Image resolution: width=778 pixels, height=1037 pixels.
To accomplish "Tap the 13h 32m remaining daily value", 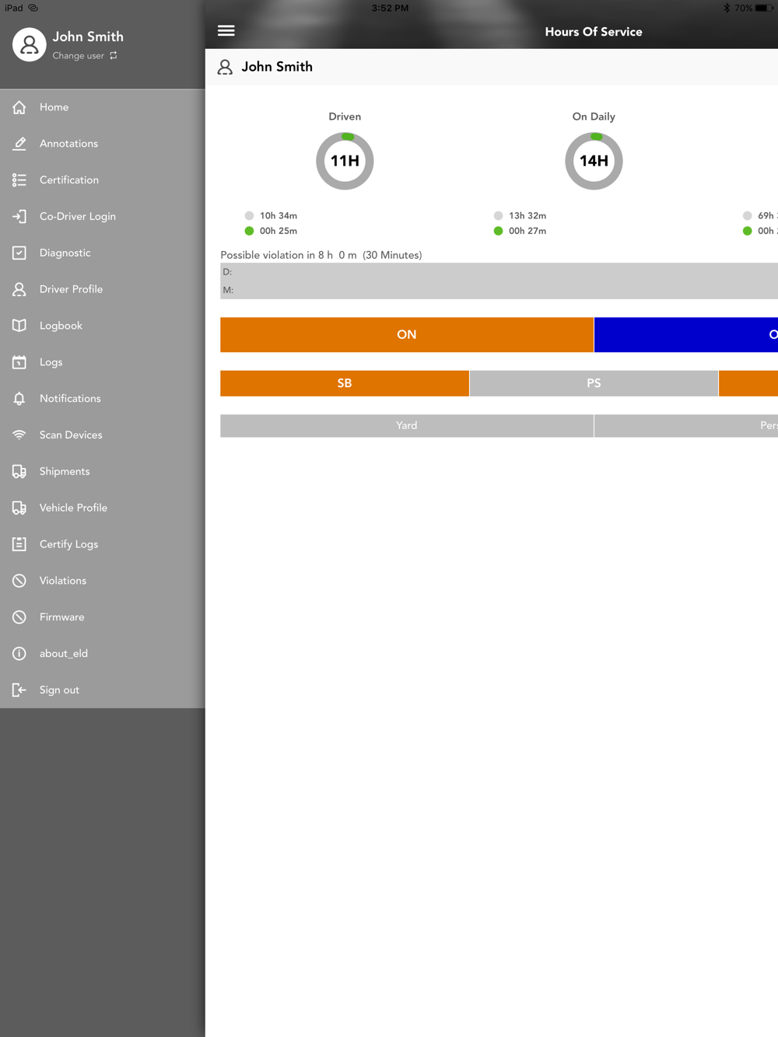I will coord(527,216).
